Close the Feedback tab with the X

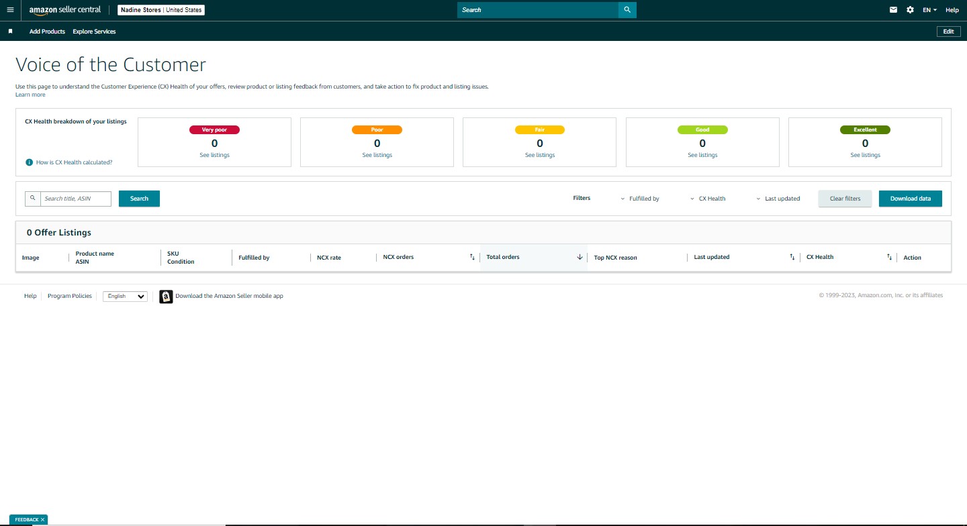tap(42, 520)
